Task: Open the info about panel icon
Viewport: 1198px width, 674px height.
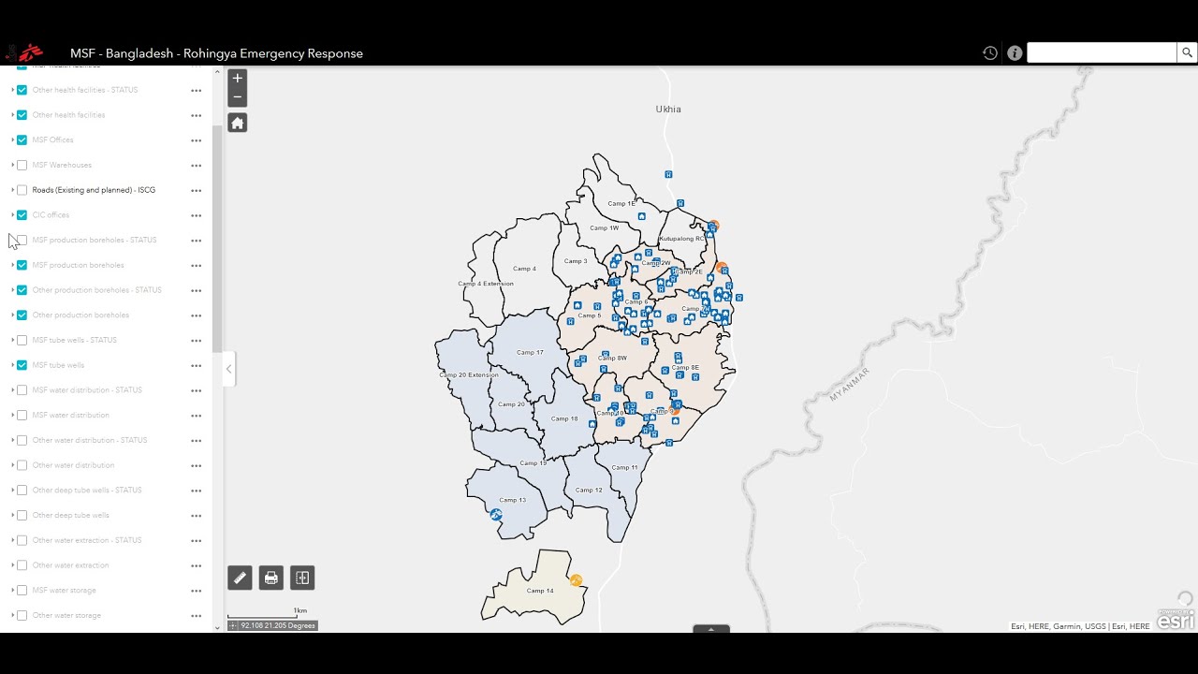Action: (x=1015, y=53)
